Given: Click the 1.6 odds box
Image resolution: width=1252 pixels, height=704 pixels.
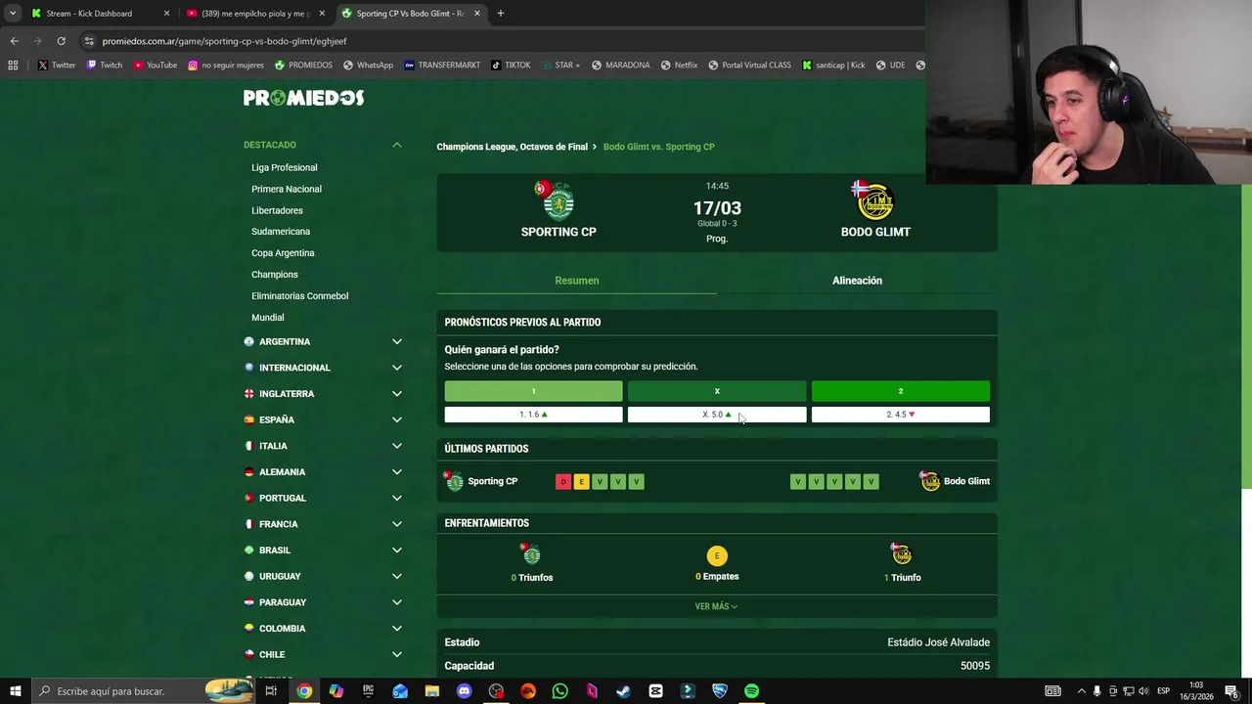Looking at the screenshot, I should tap(533, 415).
